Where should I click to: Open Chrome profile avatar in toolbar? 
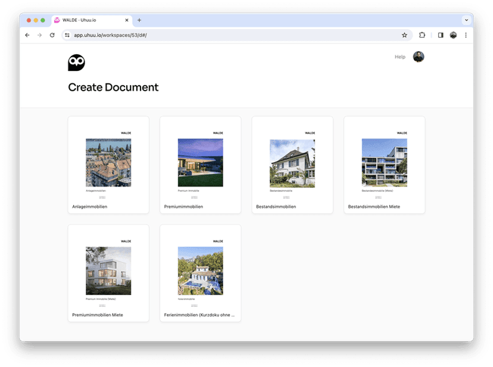tap(453, 35)
